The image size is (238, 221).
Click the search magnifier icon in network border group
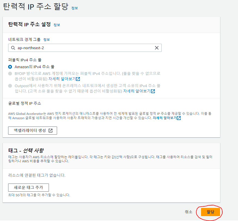point(13,48)
